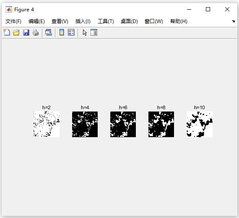The image size is (239, 218).
Task: Click the Link Plot toolbar icon
Action: click(49, 32)
